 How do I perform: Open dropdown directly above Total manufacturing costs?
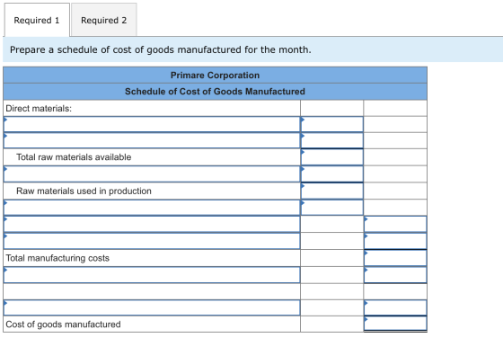tap(152, 241)
